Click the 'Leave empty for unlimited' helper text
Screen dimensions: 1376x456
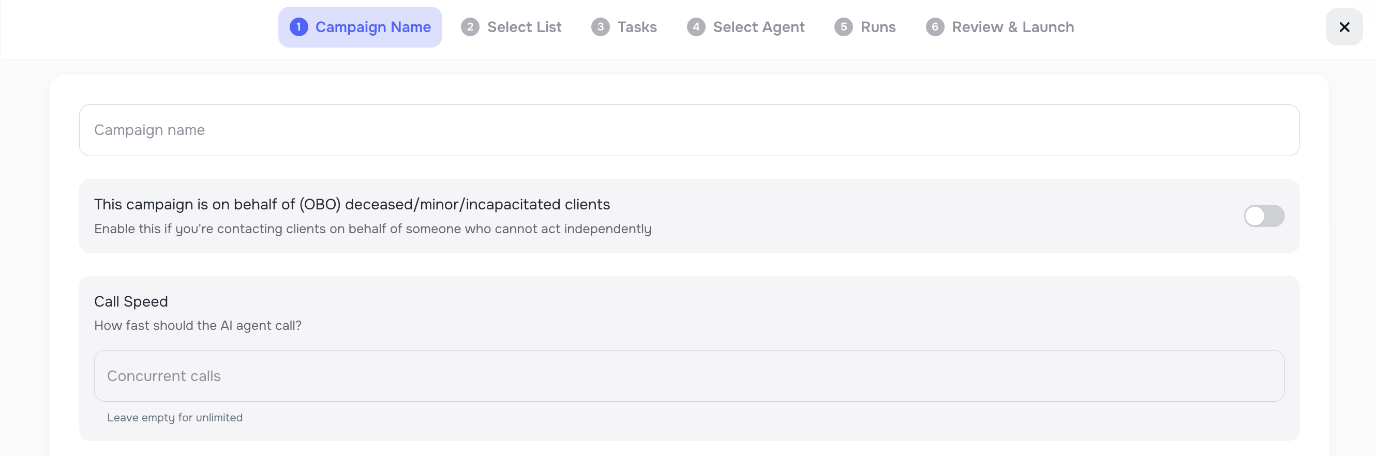(x=175, y=418)
